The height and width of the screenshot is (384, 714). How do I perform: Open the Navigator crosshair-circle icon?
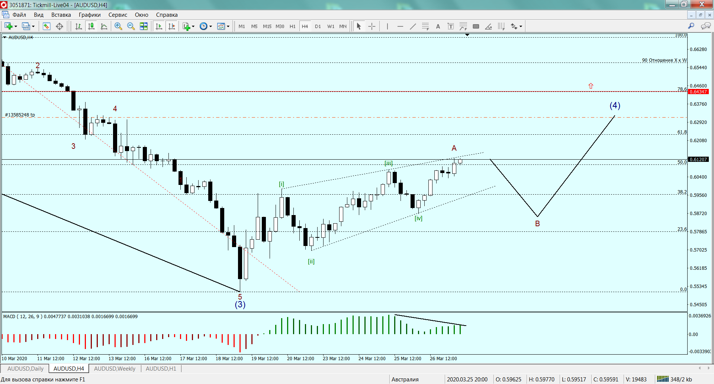pyautogui.click(x=59, y=26)
